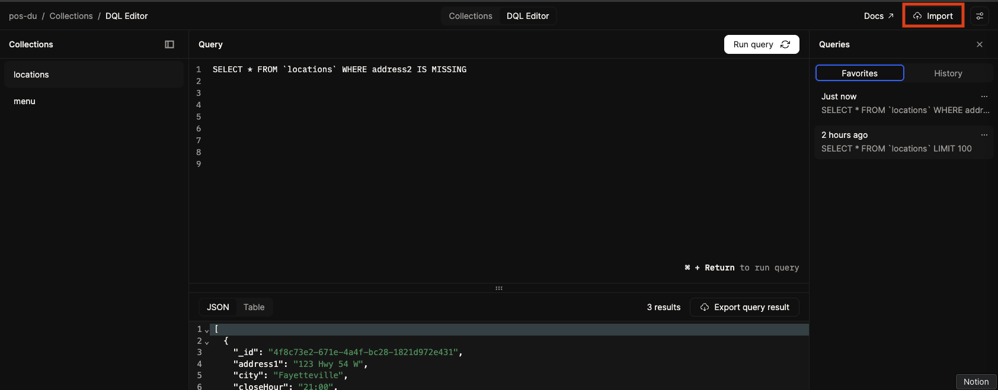Click the _id value in JSON results
998x390 pixels.
[363, 352]
